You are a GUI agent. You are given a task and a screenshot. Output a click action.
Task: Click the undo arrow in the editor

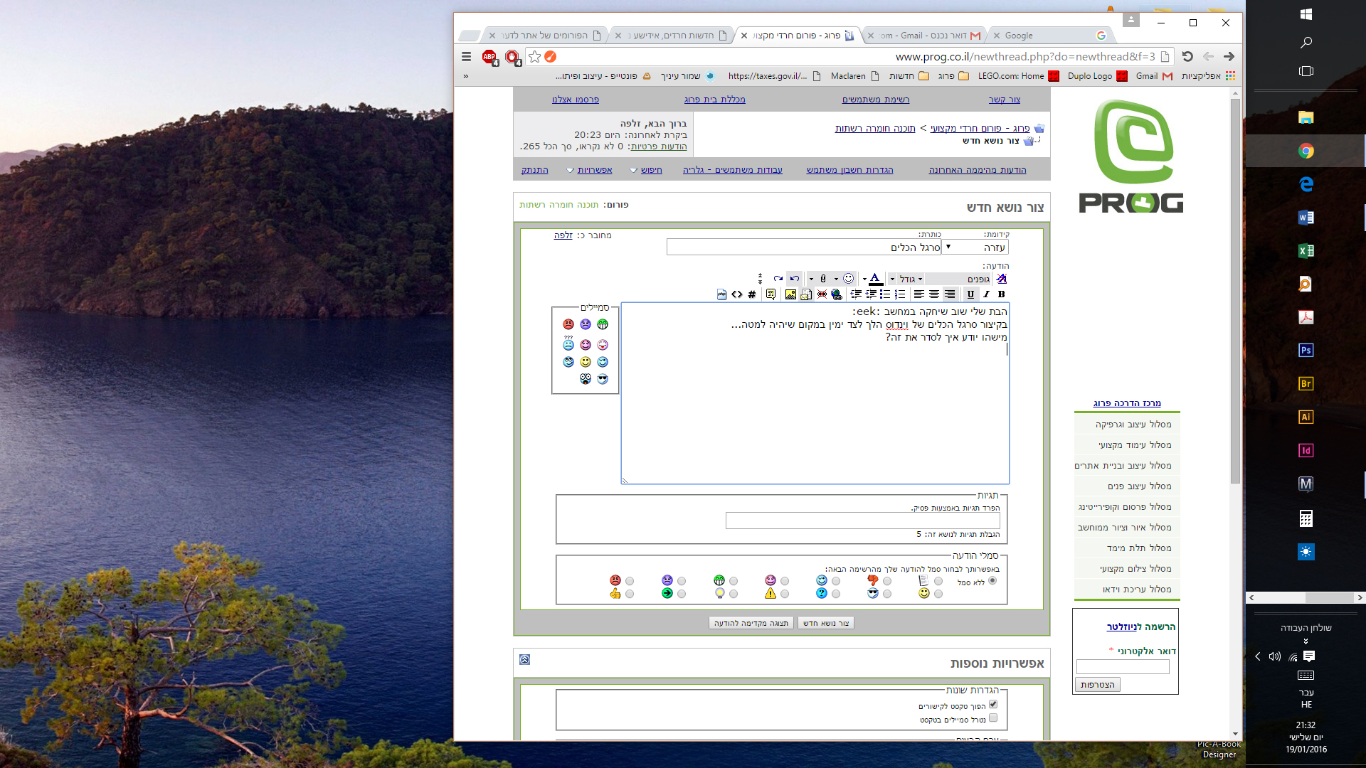tap(794, 279)
